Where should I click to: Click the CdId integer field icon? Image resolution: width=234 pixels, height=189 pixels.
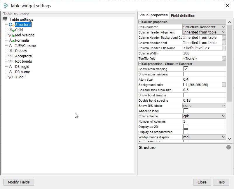11,30
